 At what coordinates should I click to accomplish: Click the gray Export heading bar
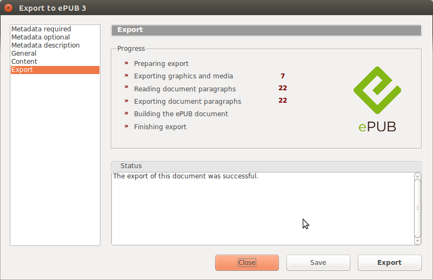point(266,30)
